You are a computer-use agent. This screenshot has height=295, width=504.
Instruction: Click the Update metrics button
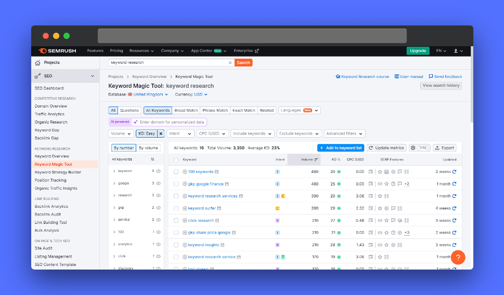point(386,148)
